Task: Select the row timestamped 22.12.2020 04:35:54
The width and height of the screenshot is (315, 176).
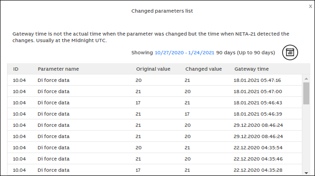Action: [x=155, y=147]
